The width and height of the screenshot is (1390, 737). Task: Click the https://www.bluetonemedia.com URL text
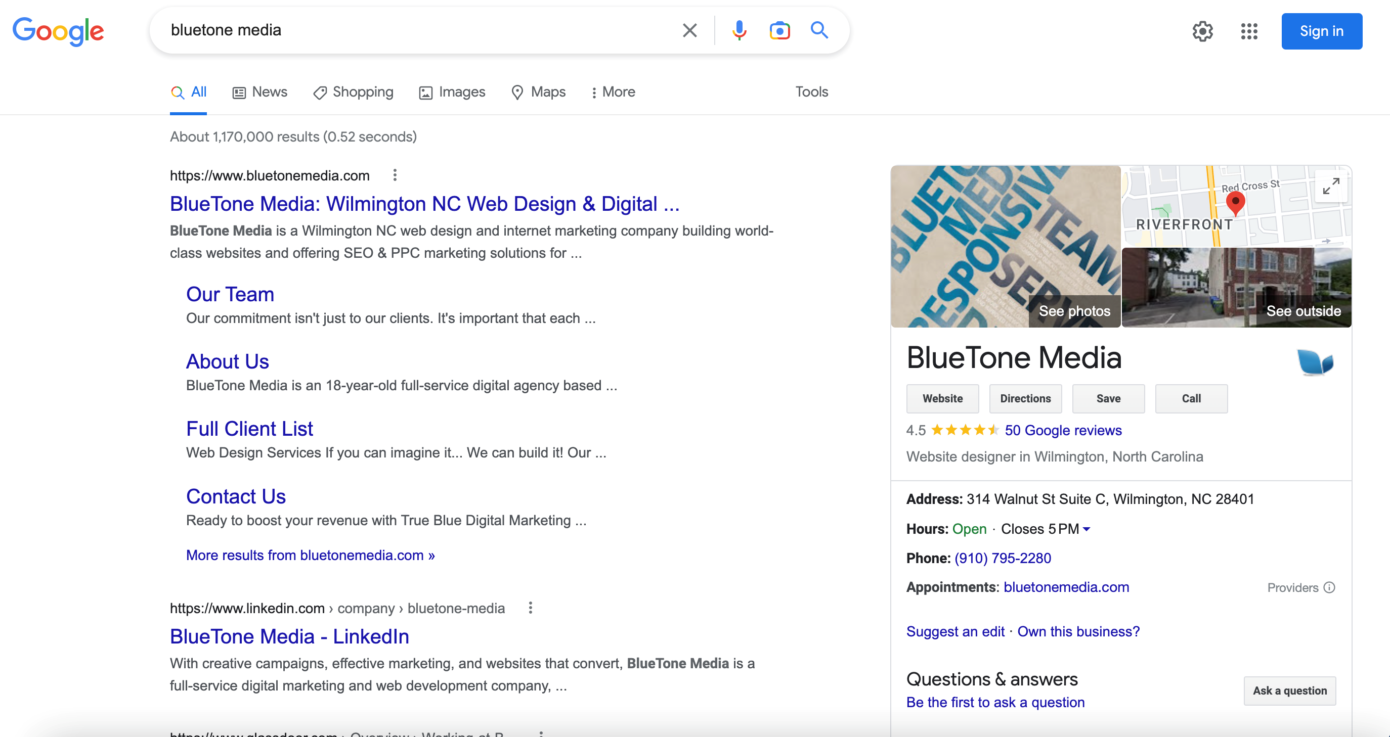pyautogui.click(x=270, y=176)
